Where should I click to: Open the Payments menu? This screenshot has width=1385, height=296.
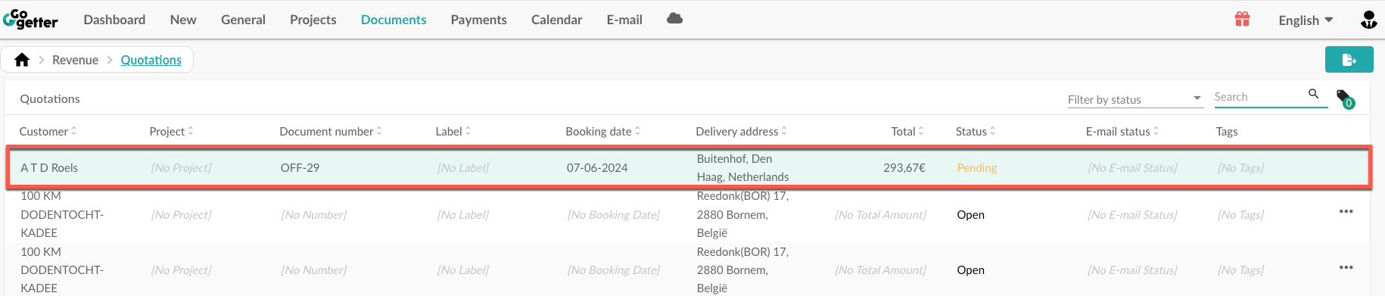[478, 20]
